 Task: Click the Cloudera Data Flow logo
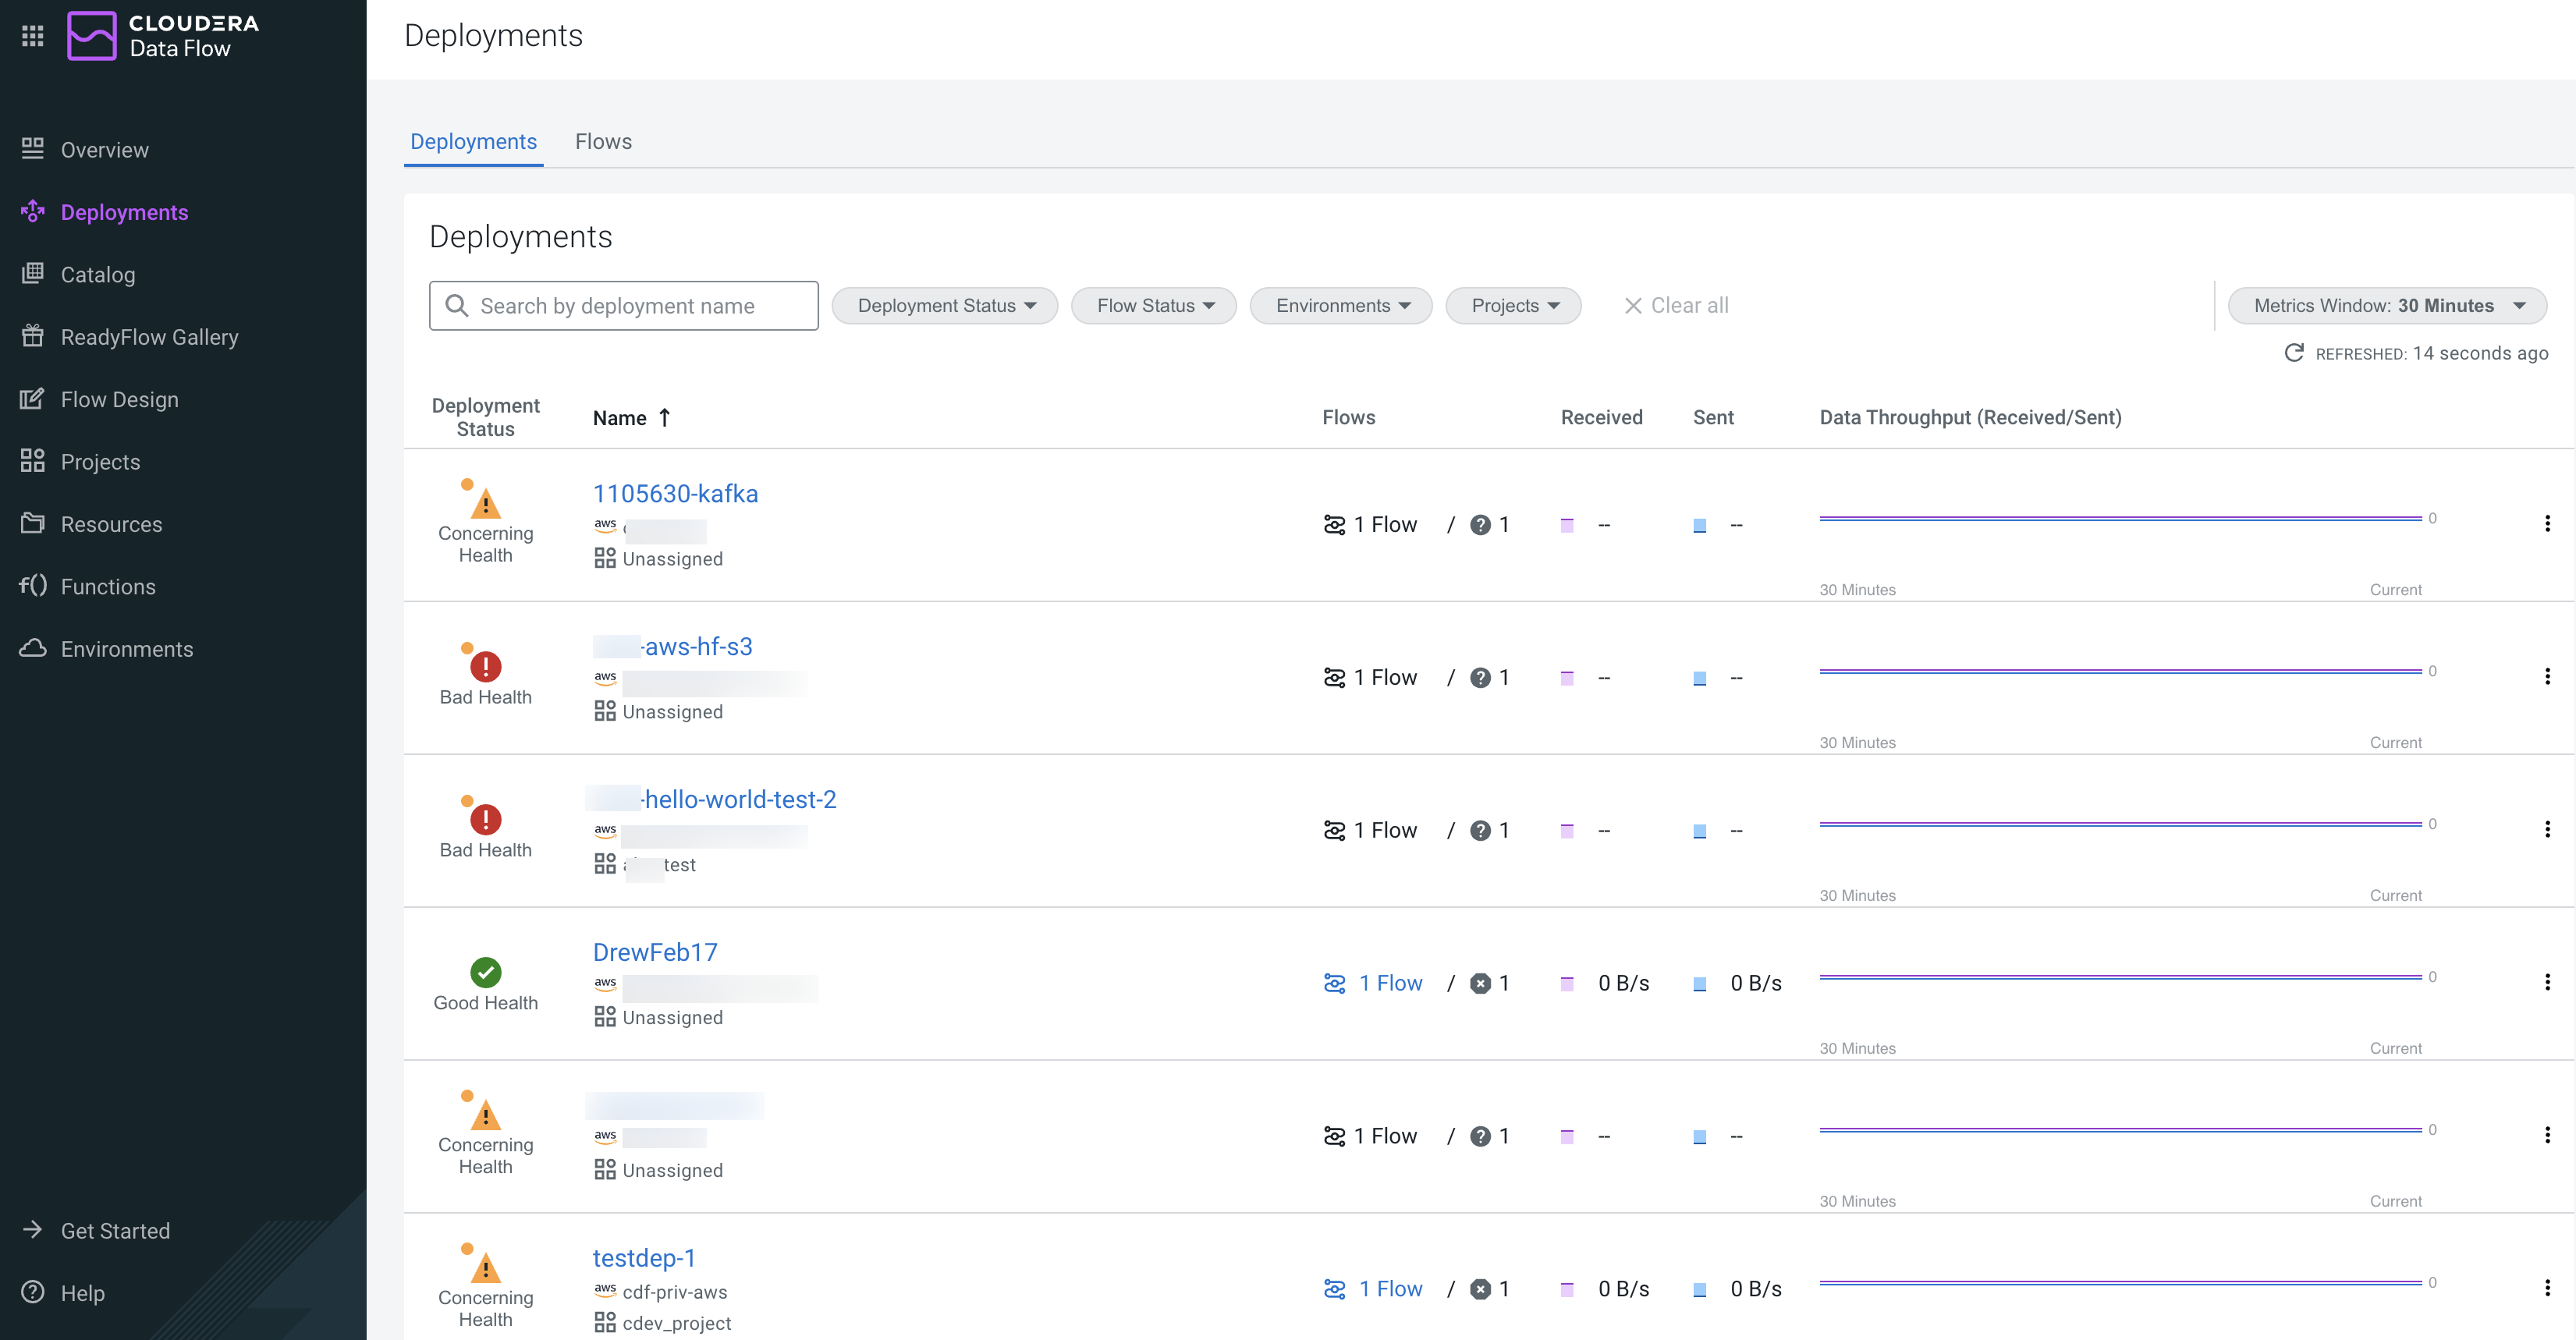(92, 36)
